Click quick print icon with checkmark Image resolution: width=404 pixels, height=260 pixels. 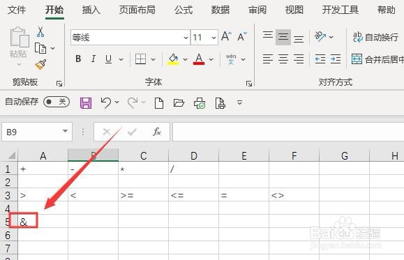[200, 103]
